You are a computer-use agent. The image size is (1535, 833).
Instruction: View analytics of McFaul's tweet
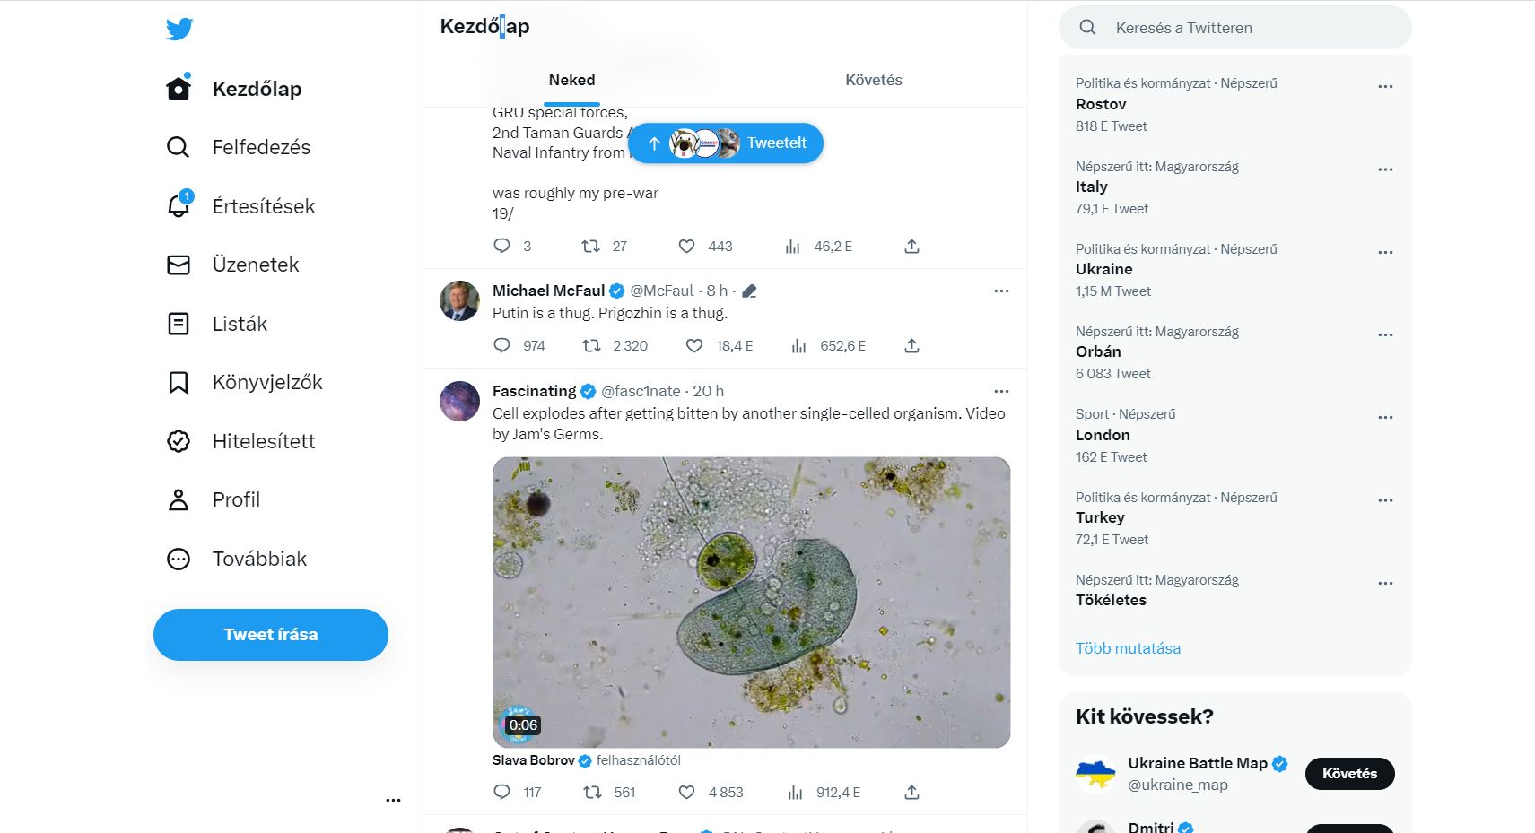click(798, 346)
